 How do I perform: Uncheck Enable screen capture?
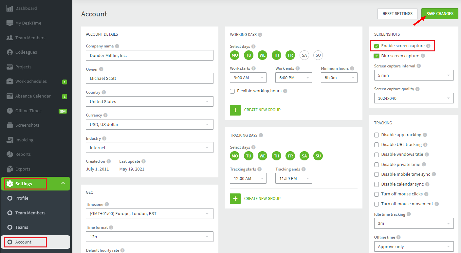coord(377,46)
